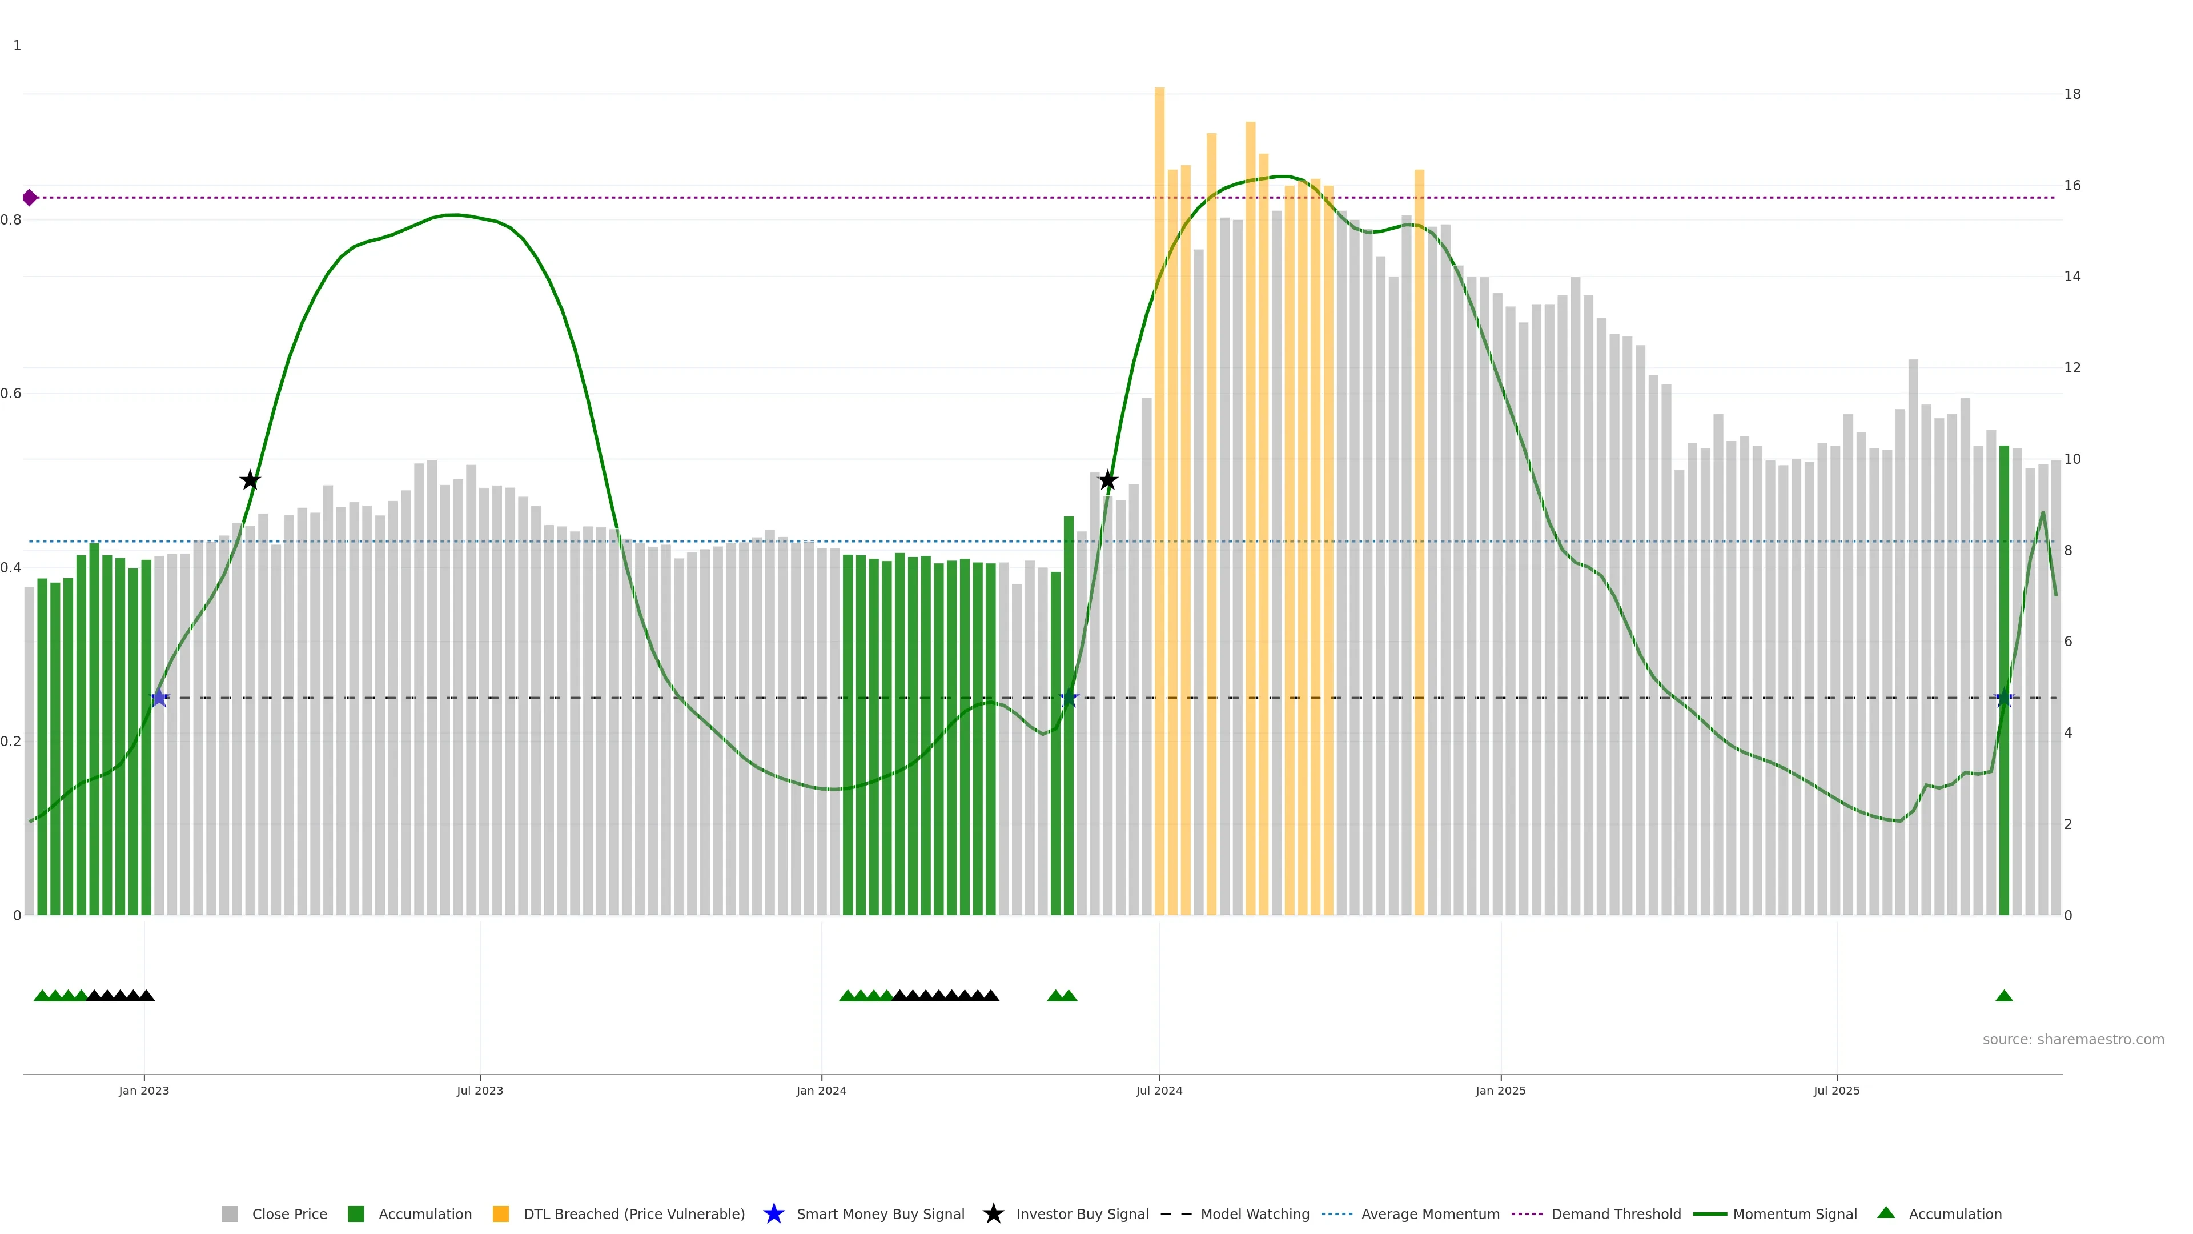The image size is (2193, 1234).
Task: Hide the DTL Breached (Price Vulnerable) series
Action: click(633, 1213)
